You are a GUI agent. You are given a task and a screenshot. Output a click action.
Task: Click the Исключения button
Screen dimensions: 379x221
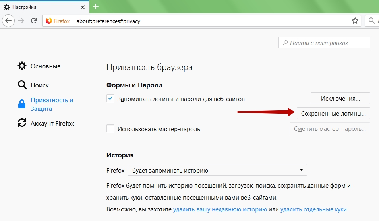coord(340,98)
